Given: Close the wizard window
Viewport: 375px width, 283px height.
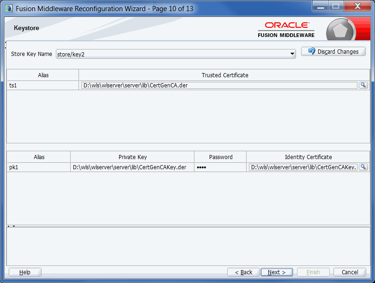Looking at the screenshot, I should point(357,6).
